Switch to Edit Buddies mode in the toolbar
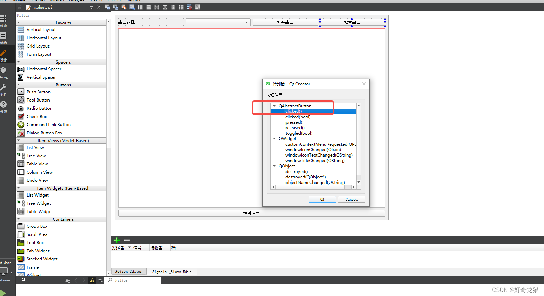This screenshot has height=296, width=544. tap(124, 7)
